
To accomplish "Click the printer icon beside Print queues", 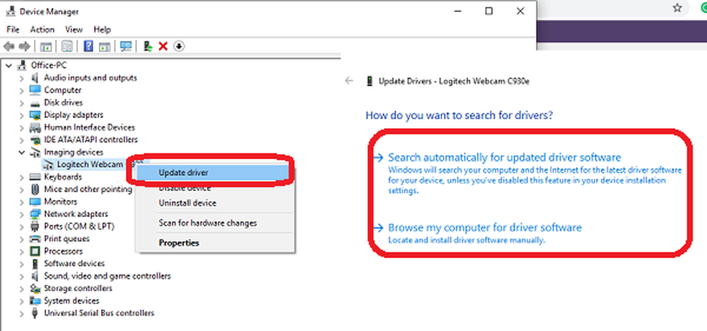I will 35,239.
